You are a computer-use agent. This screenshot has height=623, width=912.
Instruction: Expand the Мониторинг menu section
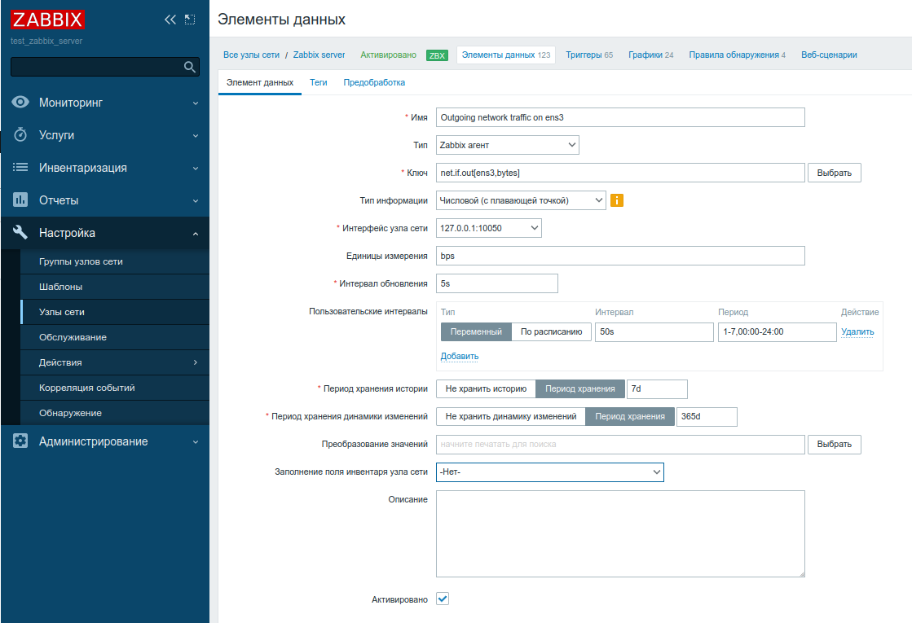[104, 103]
